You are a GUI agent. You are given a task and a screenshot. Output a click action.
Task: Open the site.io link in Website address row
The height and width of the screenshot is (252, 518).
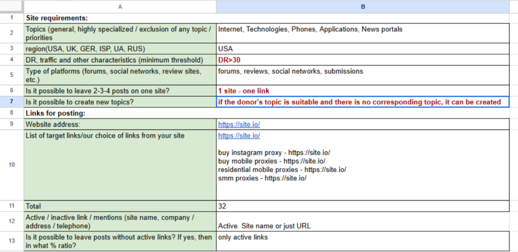(x=239, y=124)
